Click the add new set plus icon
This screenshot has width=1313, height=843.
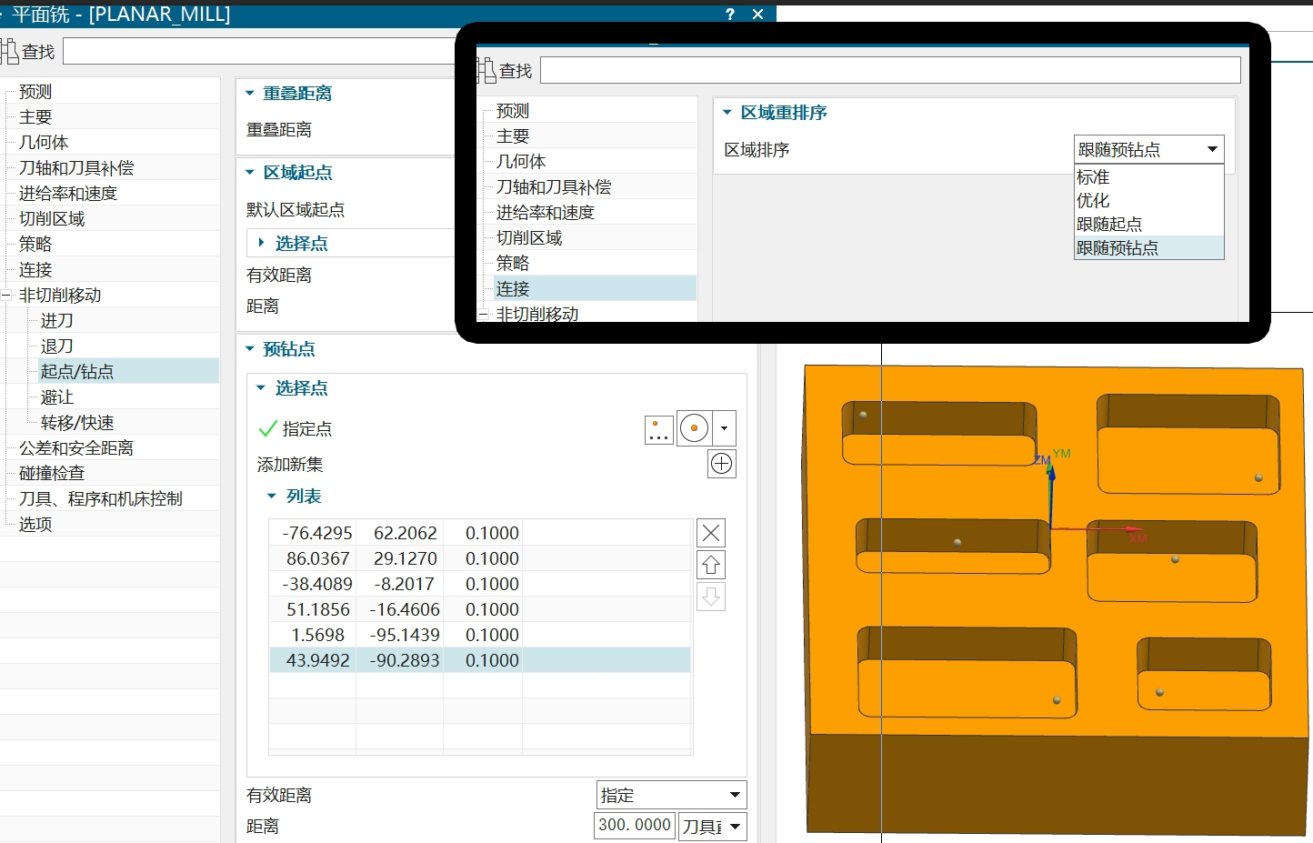(x=721, y=464)
